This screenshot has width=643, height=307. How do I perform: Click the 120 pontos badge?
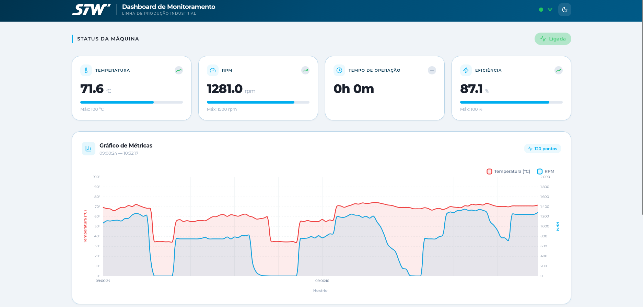pos(542,149)
